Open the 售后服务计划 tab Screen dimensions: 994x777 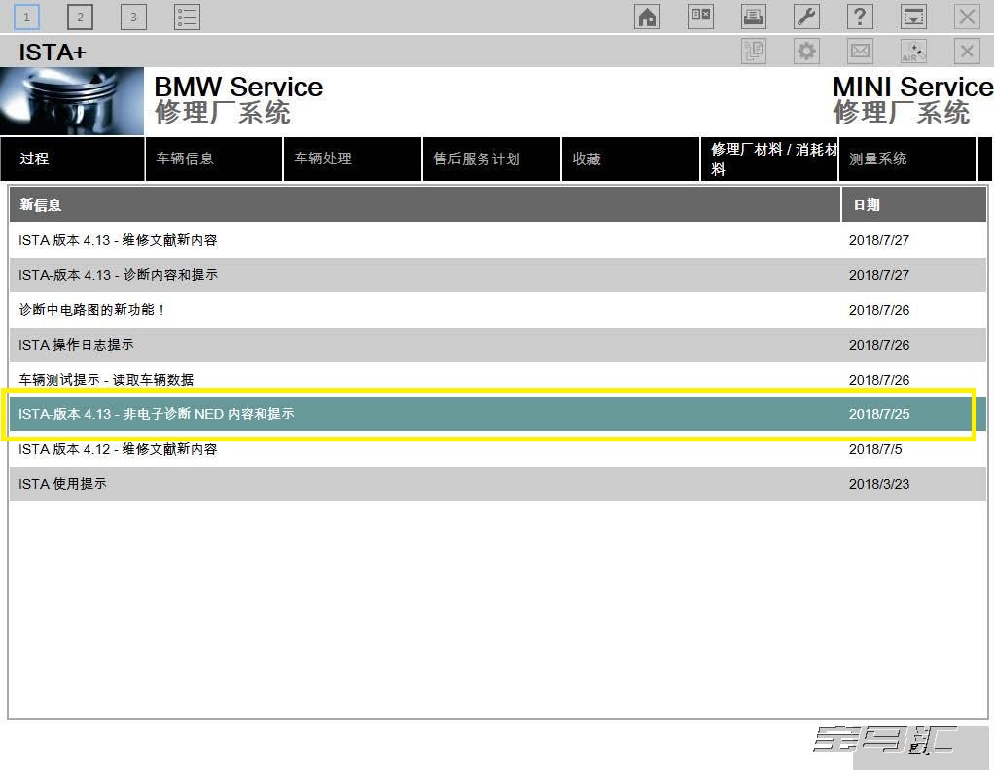click(x=491, y=159)
